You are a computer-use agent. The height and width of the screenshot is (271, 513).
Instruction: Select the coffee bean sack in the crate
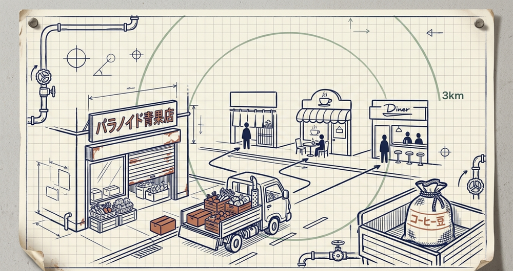[x=428, y=213]
